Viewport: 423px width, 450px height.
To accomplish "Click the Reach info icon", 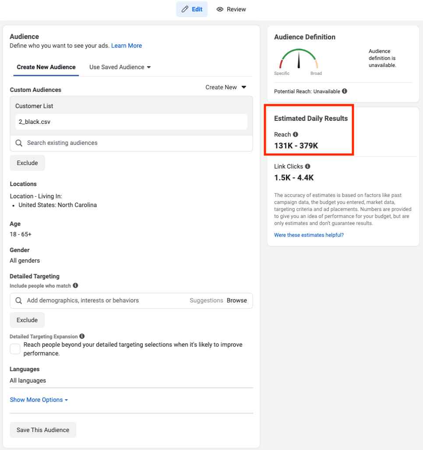I will click(296, 134).
